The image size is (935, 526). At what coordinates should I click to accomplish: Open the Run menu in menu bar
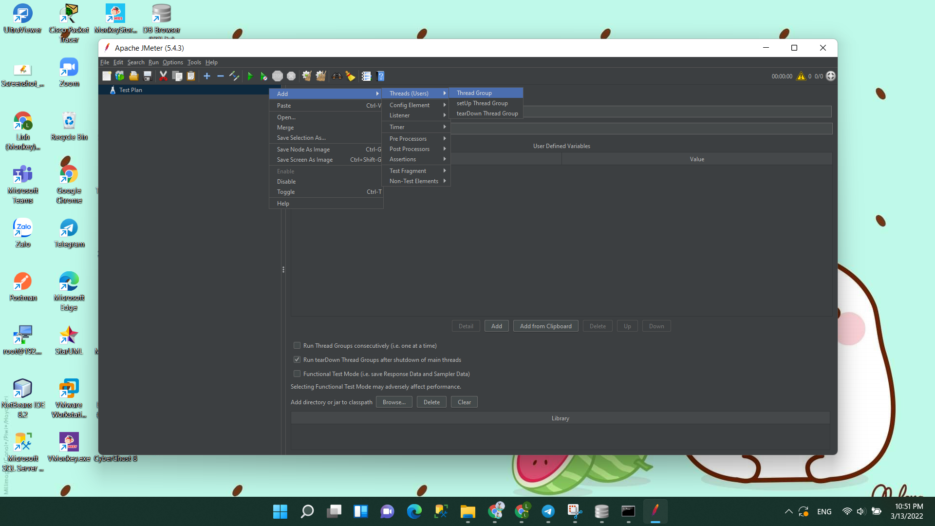pos(153,62)
